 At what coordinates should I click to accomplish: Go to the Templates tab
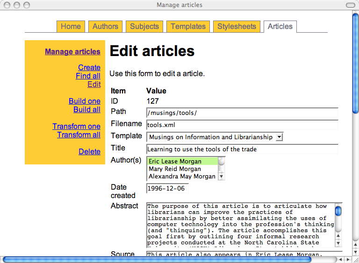[x=188, y=27]
